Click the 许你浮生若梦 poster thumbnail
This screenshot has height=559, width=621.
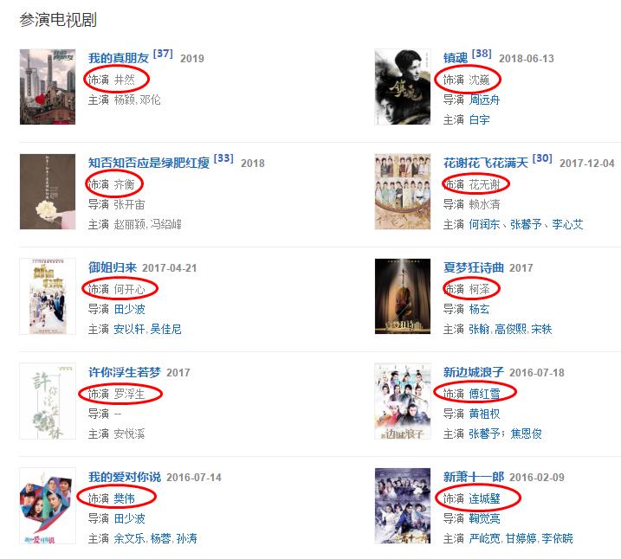tap(48, 401)
